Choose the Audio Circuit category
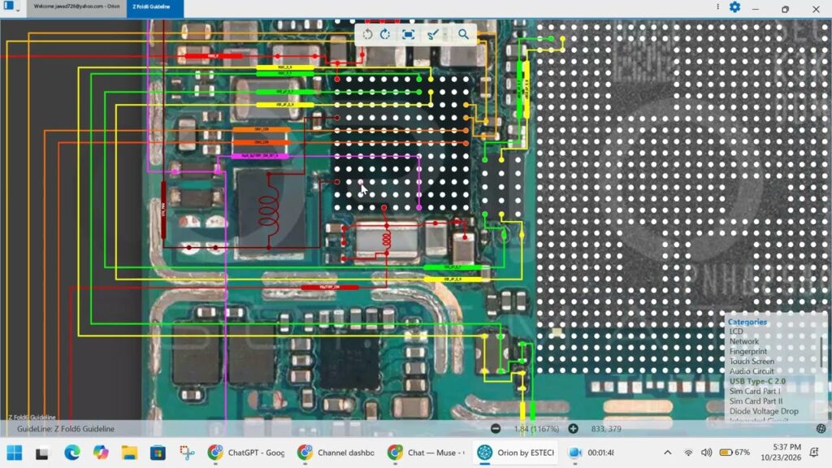This screenshot has height=468, width=832. pos(752,371)
